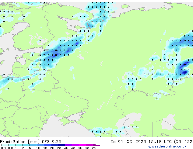Click the 0.5–1 mm legend color swatch
This screenshot has height=149, width=193.
12,145
